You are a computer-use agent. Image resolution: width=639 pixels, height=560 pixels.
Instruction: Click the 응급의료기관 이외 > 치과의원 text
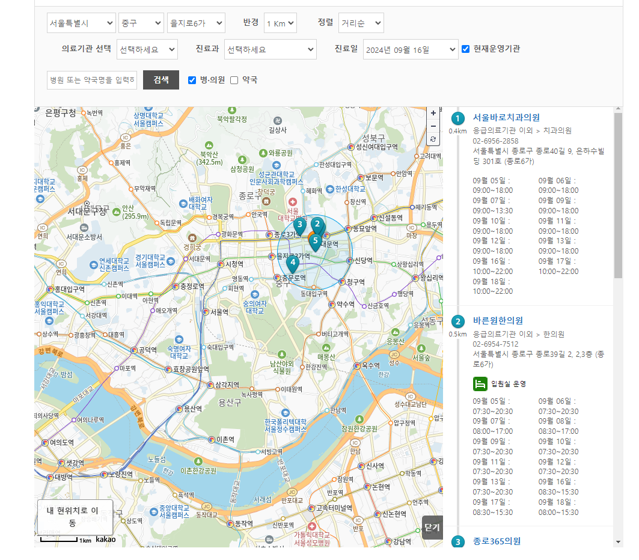click(x=522, y=131)
